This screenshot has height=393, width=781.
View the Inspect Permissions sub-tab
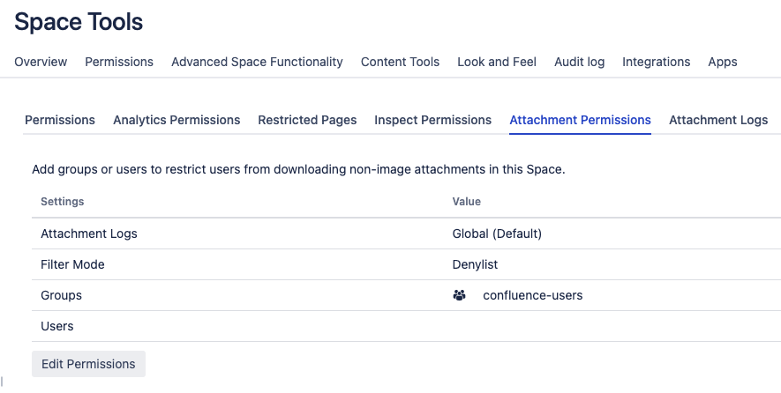coord(432,120)
